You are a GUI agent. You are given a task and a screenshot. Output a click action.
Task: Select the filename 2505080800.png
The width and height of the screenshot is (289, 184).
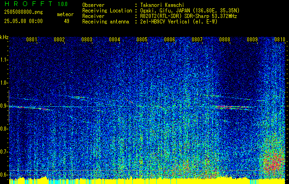(23, 12)
